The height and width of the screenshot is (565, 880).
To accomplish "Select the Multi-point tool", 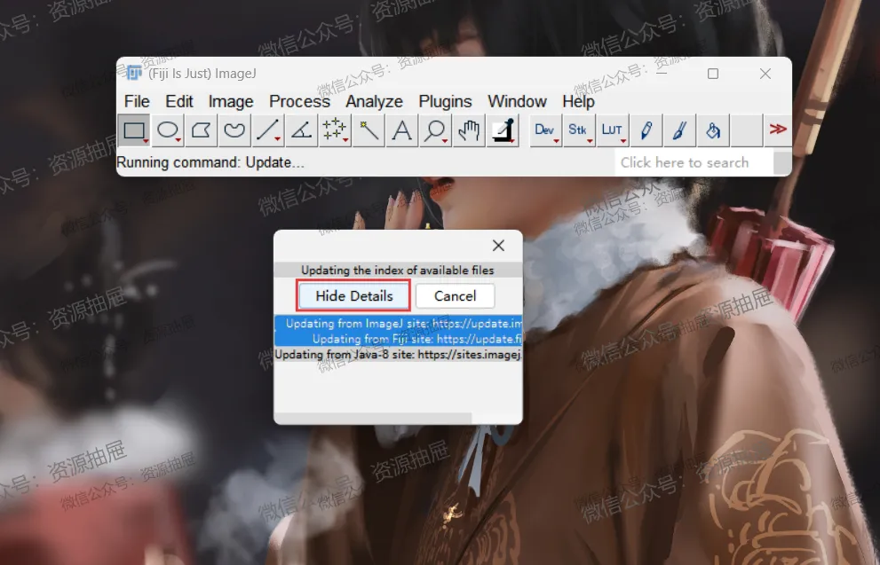I will pos(335,130).
